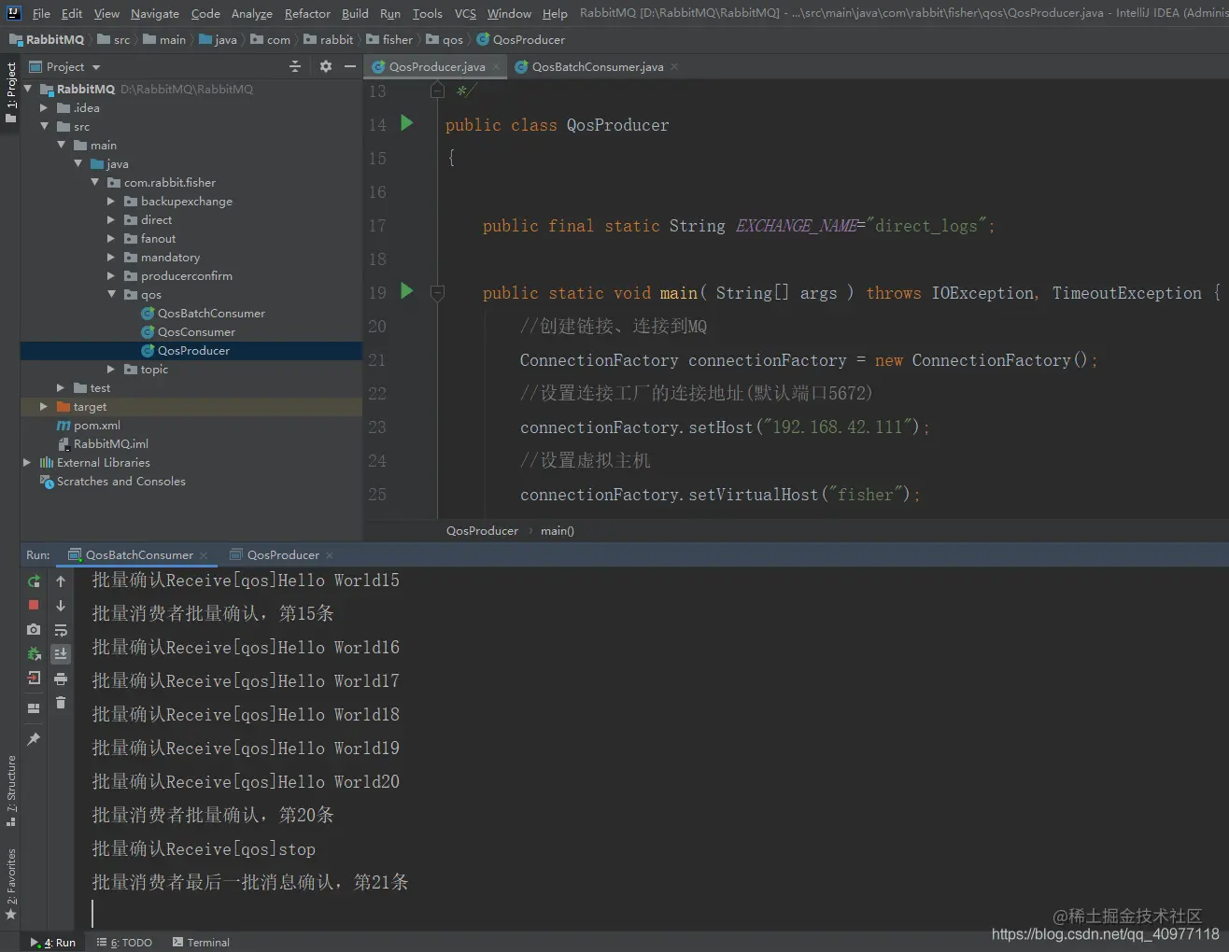Open the Refactor menu
Viewport: 1229px width, 952px height.
(307, 13)
